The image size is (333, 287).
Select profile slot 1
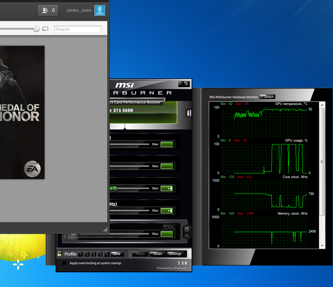(80, 254)
